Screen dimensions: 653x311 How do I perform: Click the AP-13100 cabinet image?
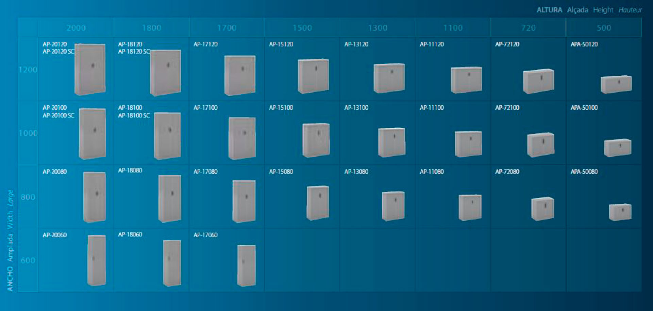point(391,142)
